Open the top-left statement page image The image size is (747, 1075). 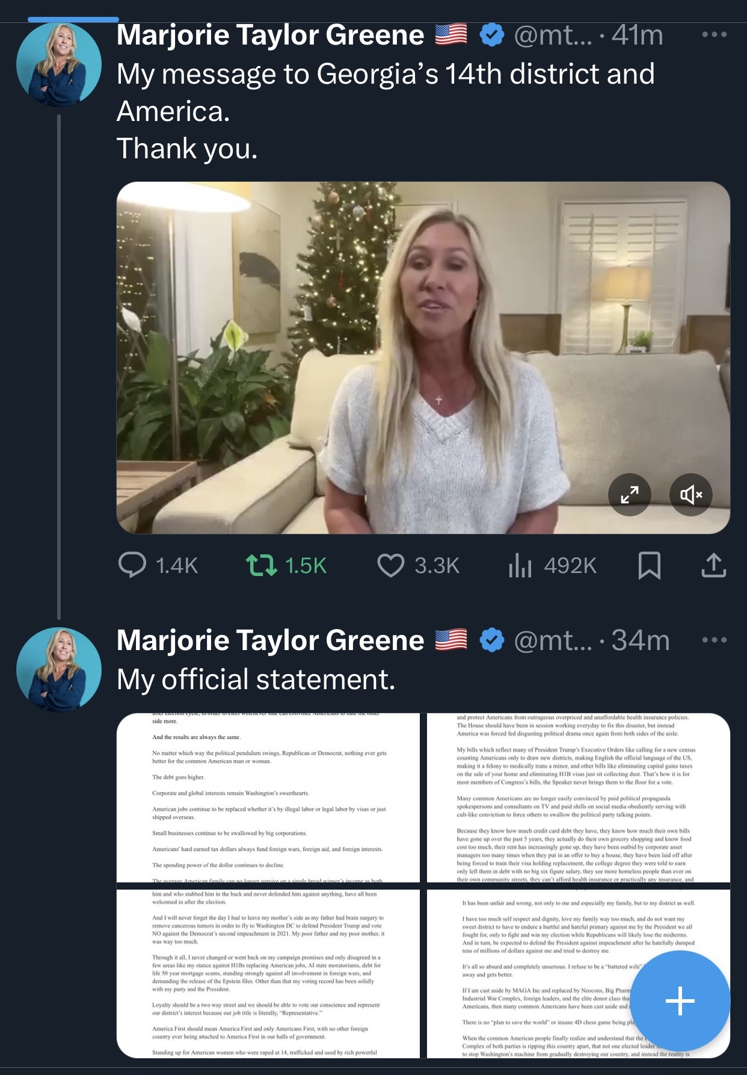pos(268,798)
